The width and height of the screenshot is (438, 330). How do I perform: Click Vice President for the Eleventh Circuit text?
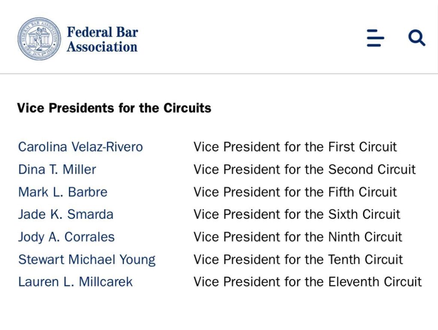point(308,282)
